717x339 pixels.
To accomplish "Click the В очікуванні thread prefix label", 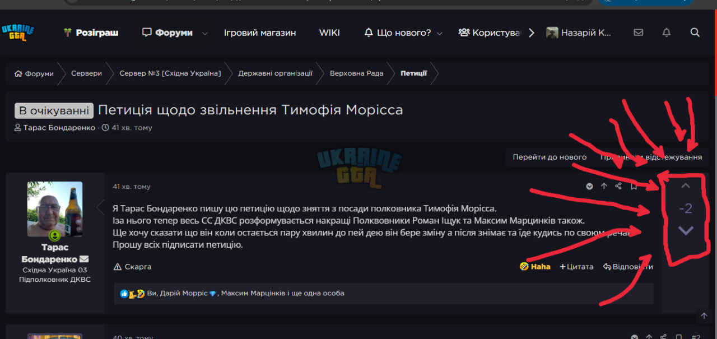I will [x=54, y=110].
